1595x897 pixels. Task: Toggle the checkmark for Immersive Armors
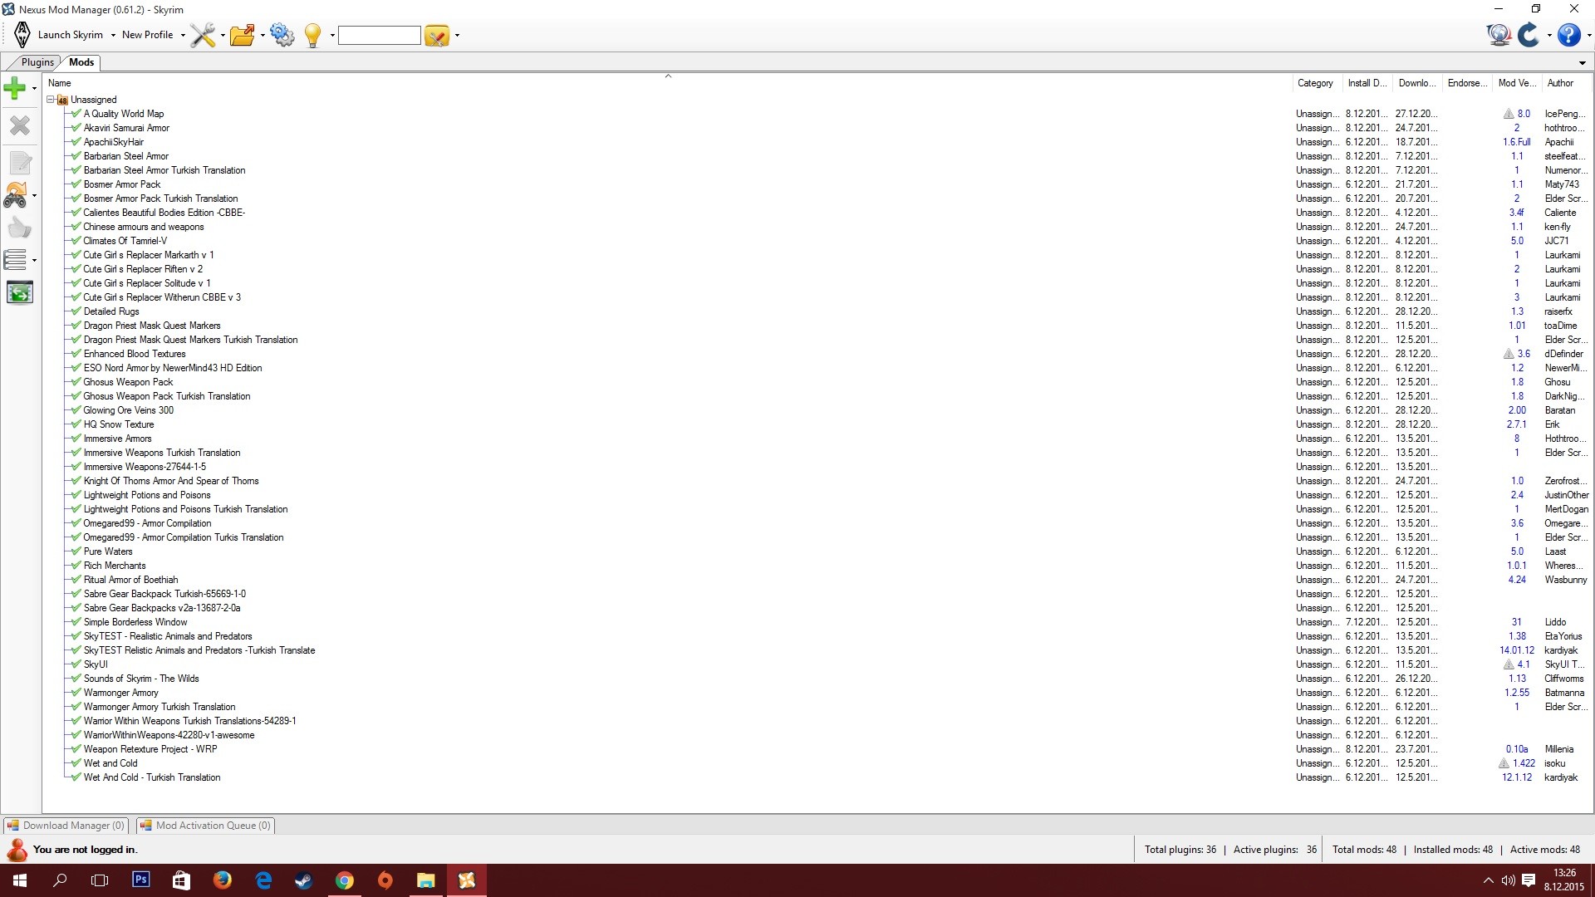click(76, 439)
